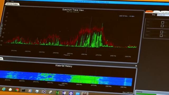Click the Step Size label under the trace title
This screenshot has width=169, height=95.
click(73, 12)
